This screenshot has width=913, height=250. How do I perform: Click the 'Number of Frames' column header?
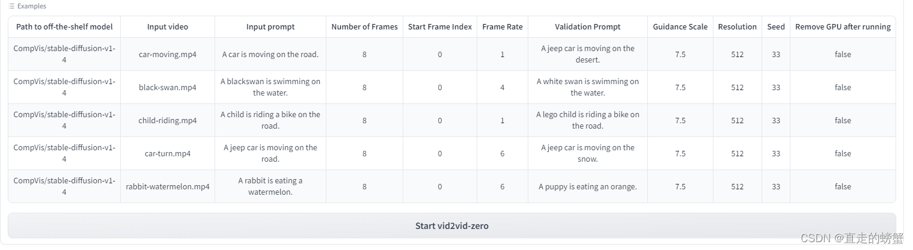(x=364, y=27)
